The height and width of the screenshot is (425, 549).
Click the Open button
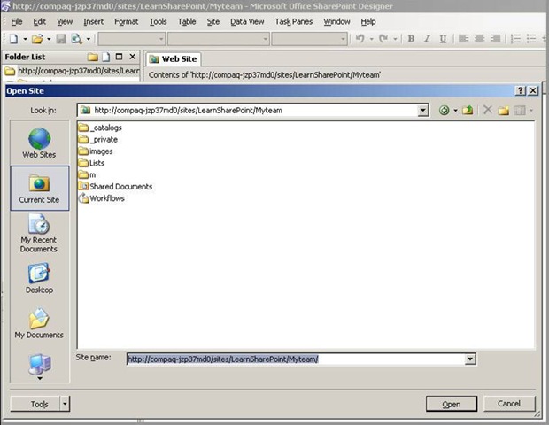coord(452,404)
